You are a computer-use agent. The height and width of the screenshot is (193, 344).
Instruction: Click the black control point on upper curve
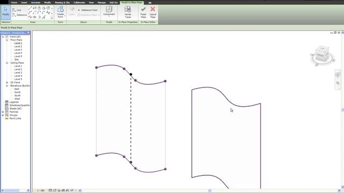131,75
